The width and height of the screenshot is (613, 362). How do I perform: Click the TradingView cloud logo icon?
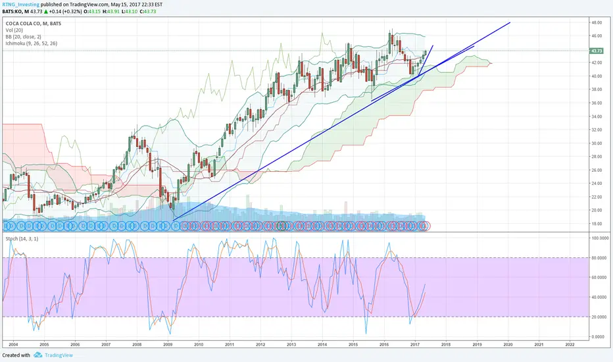click(38, 355)
